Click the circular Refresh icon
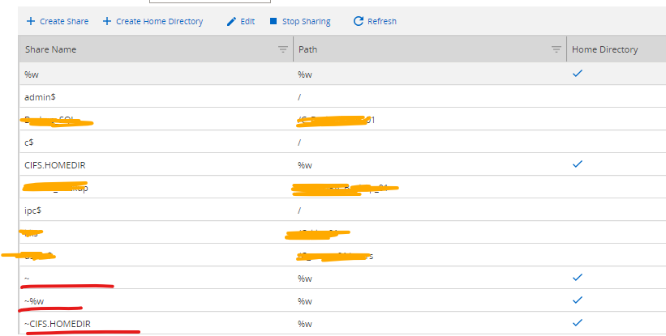The height and width of the screenshot is (336, 666). tap(359, 21)
